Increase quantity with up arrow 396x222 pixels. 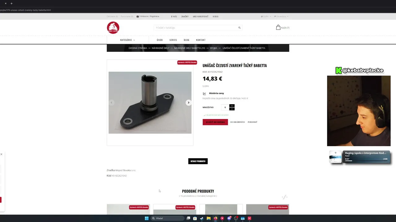coord(232,106)
